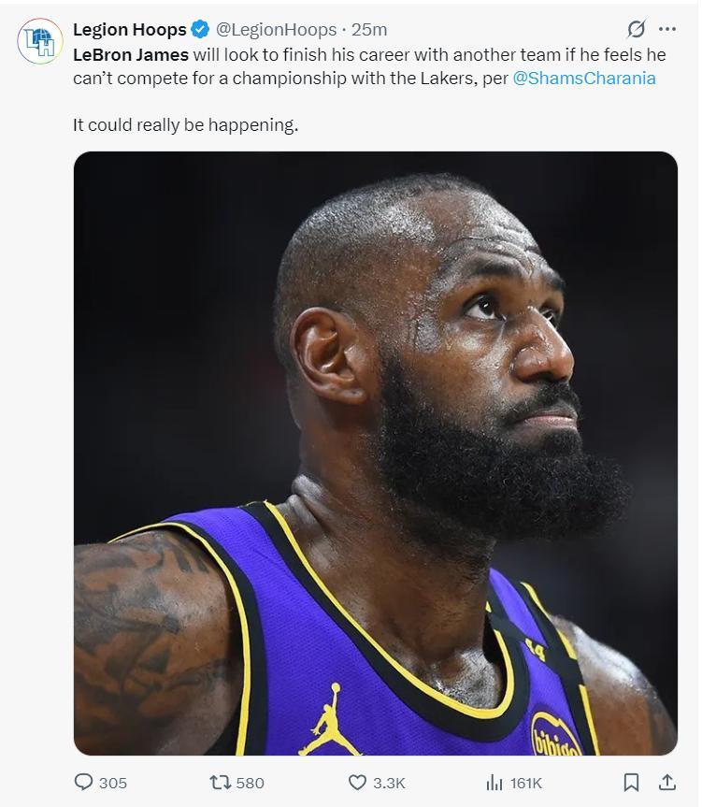Expand the three-dot More options menu
Viewport: 702px width, 807px height.
pyautogui.click(x=667, y=29)
